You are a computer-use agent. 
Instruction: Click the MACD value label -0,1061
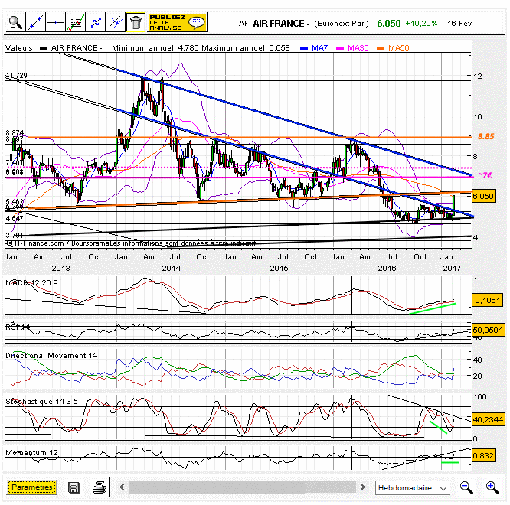[x=487, y=300]
